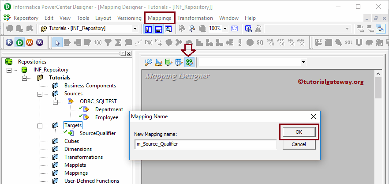This screenshot has width=389, height=184.
Task: Open the Mapplet Designer workspace tool
Action: 179,62
